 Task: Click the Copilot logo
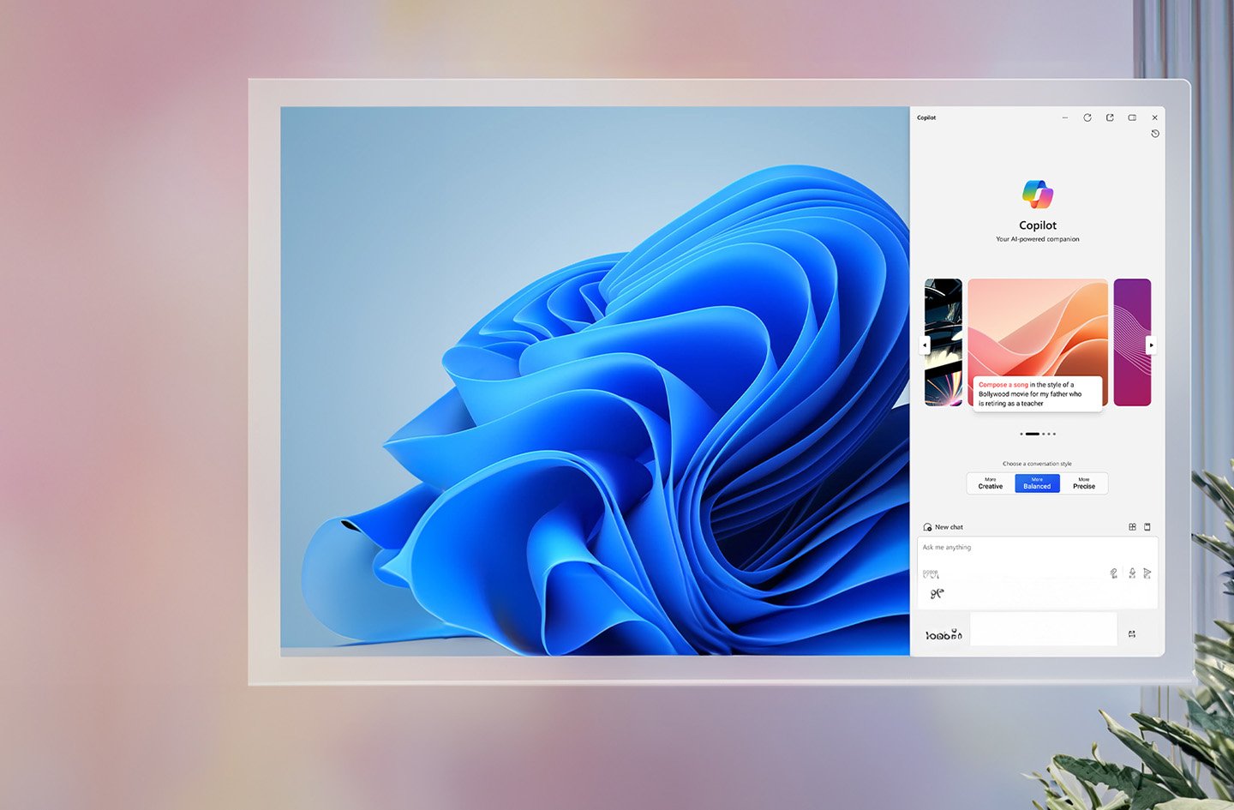[1038, 195]
